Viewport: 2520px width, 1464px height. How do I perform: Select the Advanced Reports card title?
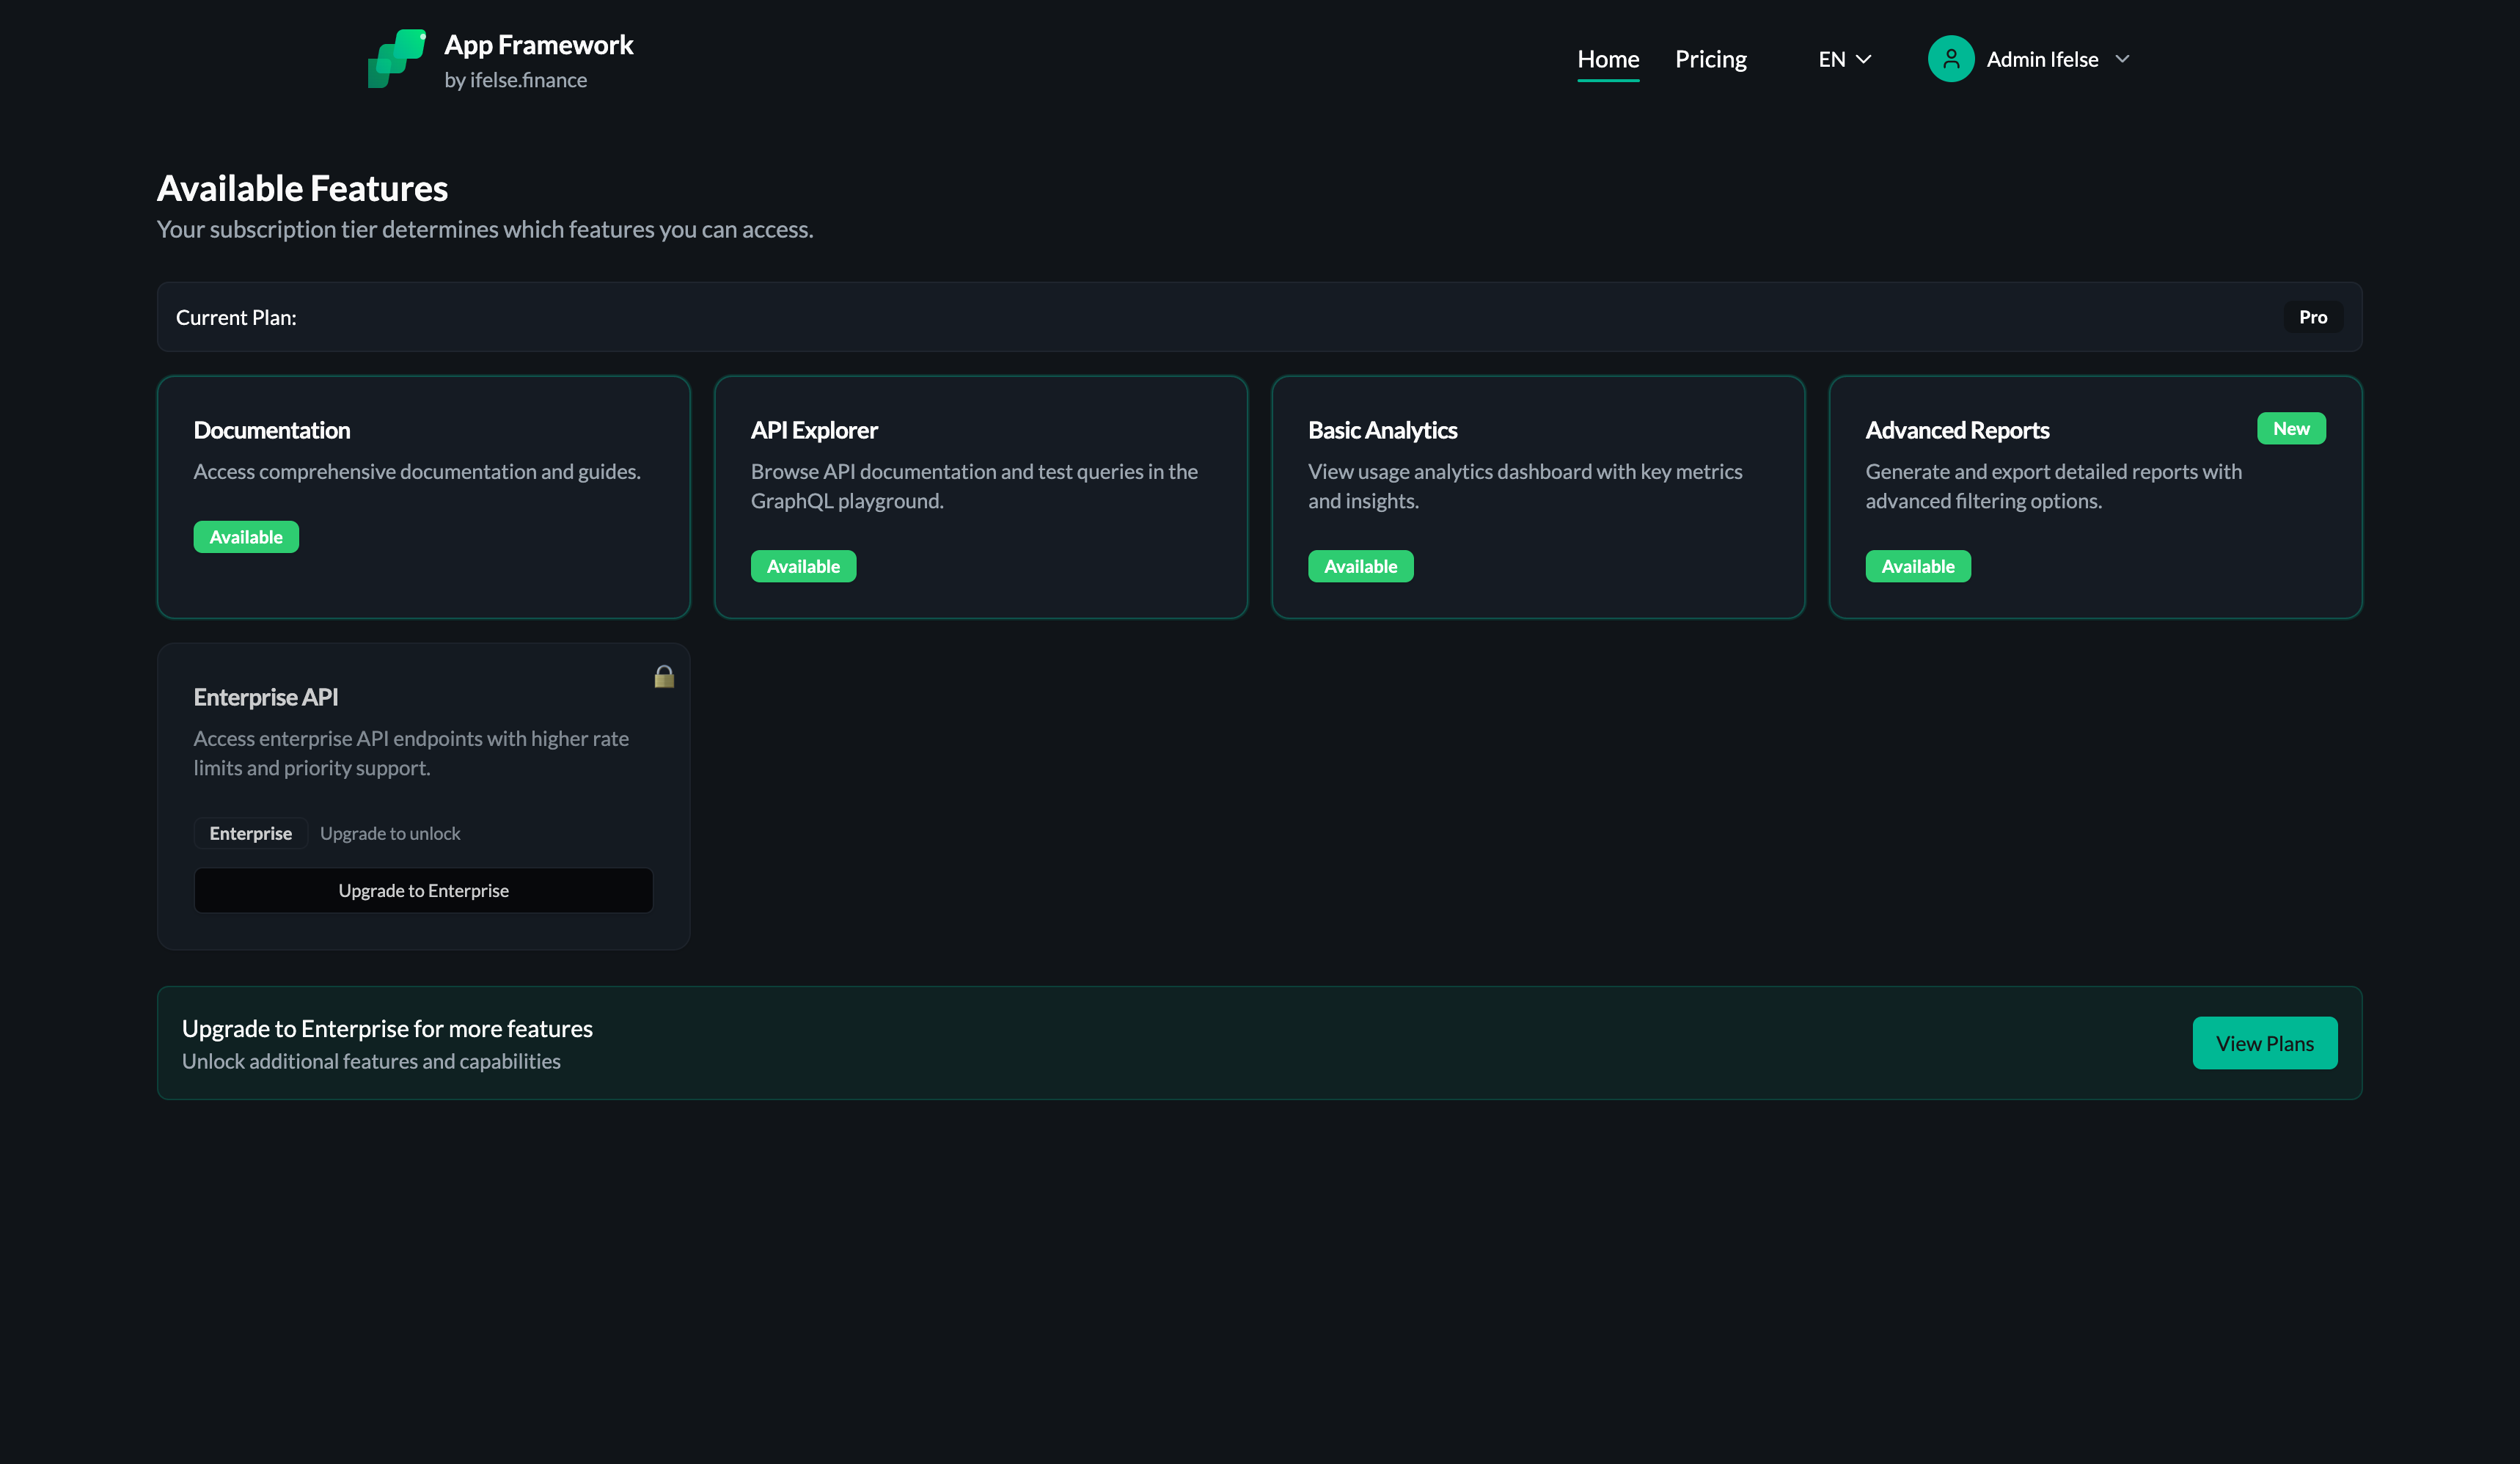point(1957,430)
